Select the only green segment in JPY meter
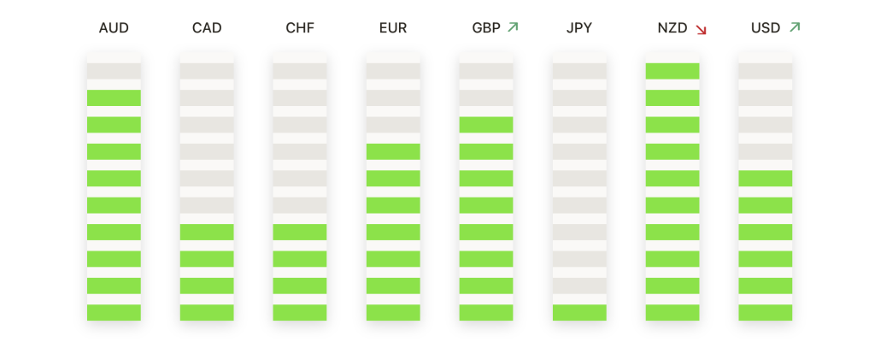 579,312
